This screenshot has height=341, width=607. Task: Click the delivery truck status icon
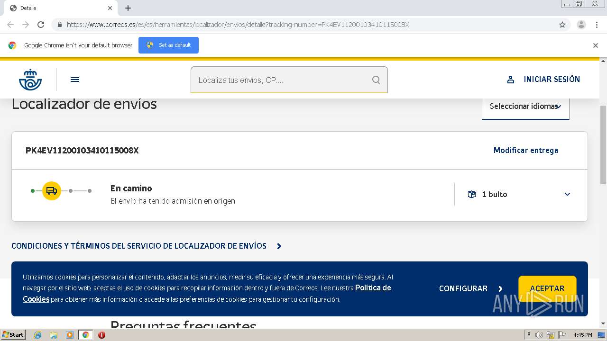tap(52, 191)
